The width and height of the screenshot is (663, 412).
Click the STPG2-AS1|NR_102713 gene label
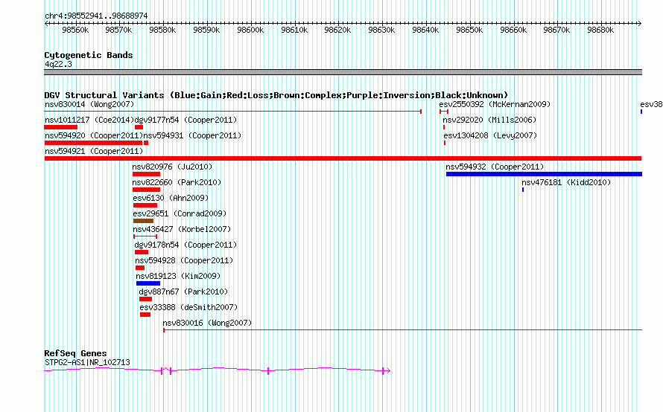click(87, 362)
